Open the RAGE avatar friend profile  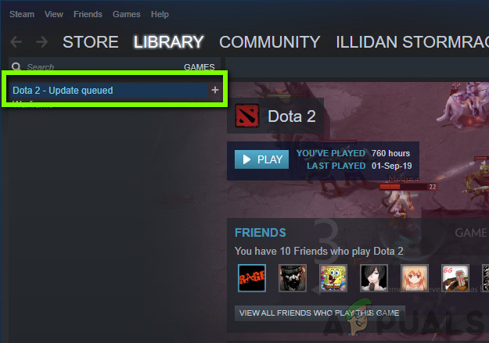(x=252, y=278)
